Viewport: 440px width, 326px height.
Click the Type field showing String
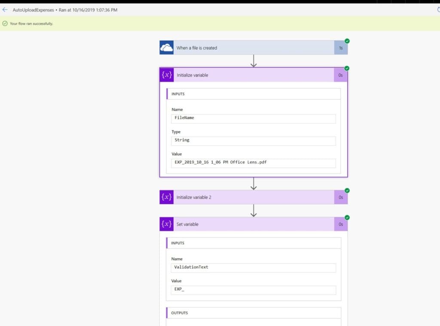tap(254, 141)
